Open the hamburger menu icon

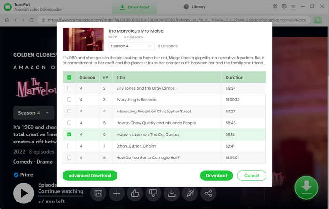pyautogui.click(x=293, y=7)
